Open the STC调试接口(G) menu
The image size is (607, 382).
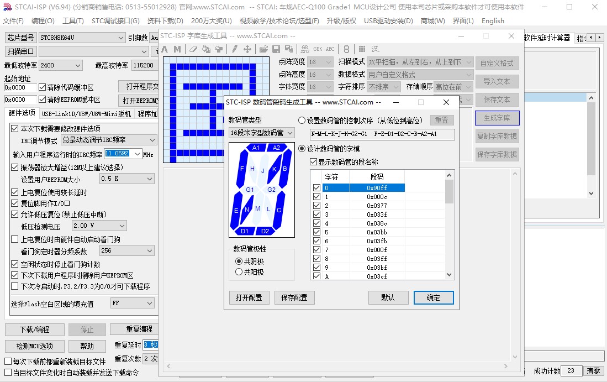115,21
